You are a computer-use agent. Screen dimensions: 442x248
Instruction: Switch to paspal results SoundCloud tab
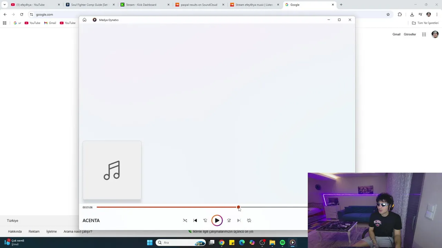click(199, 5)
